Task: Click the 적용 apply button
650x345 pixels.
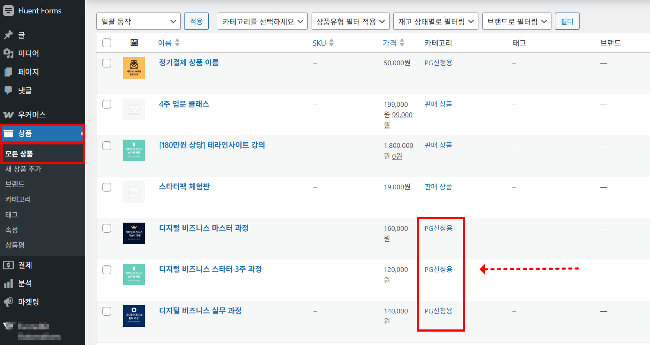Action: 196,21
